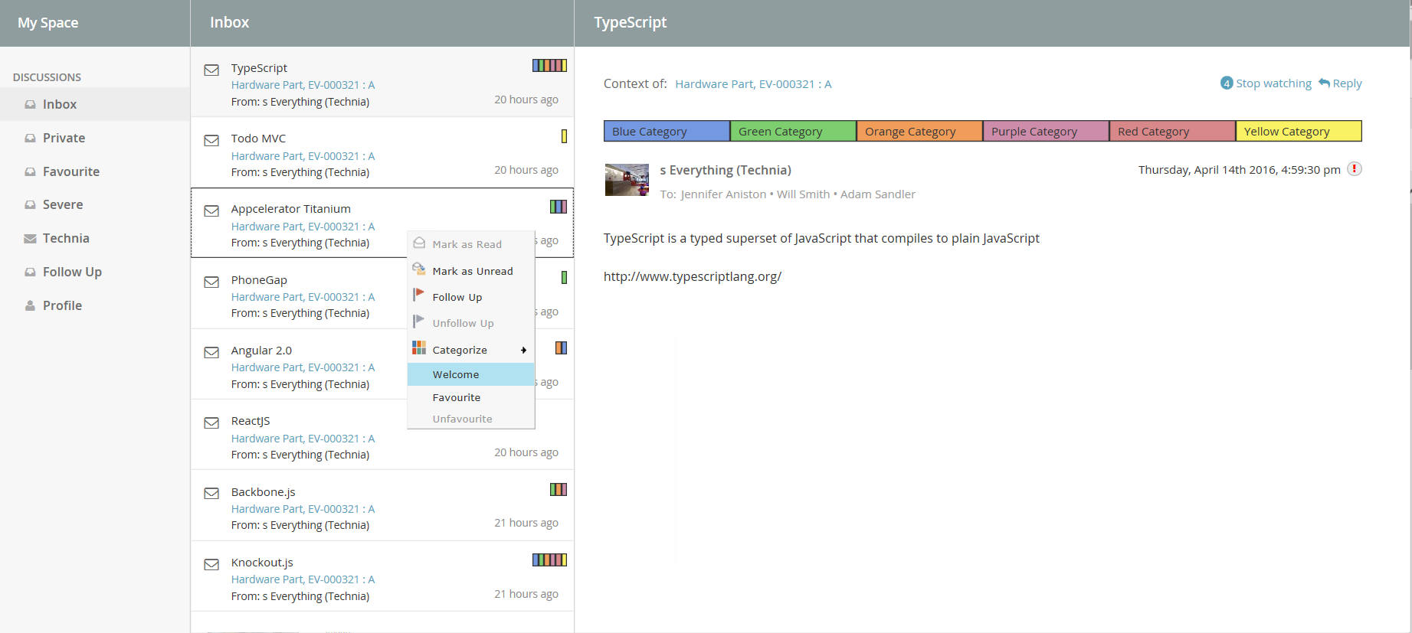Select Favourite in the context menu

(x=456, y=397)
